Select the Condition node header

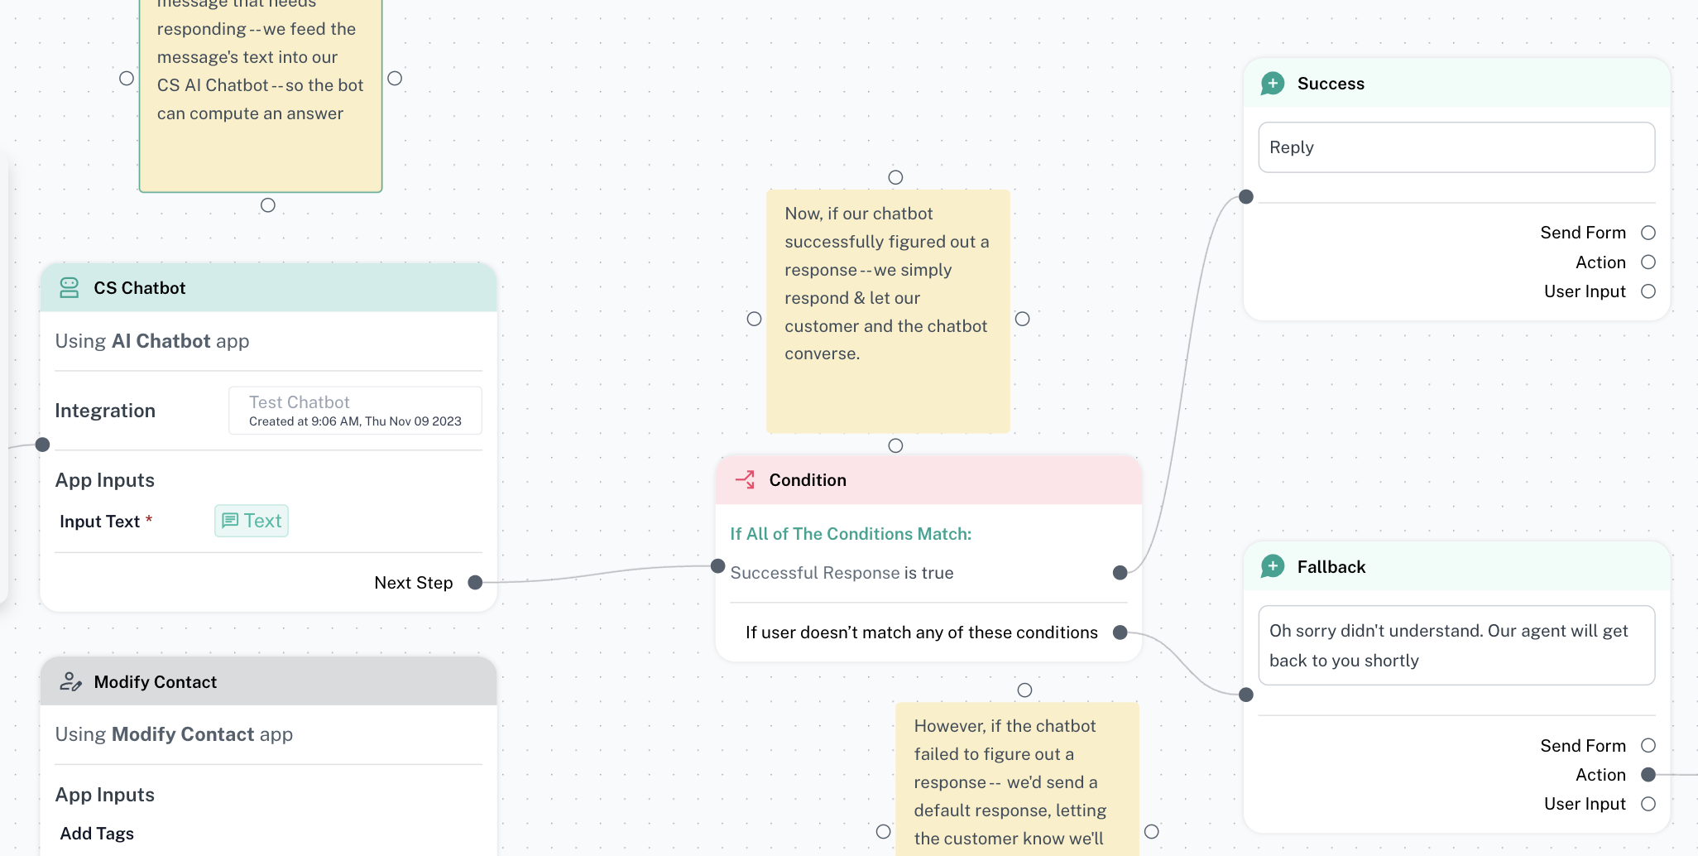[928, 480]
